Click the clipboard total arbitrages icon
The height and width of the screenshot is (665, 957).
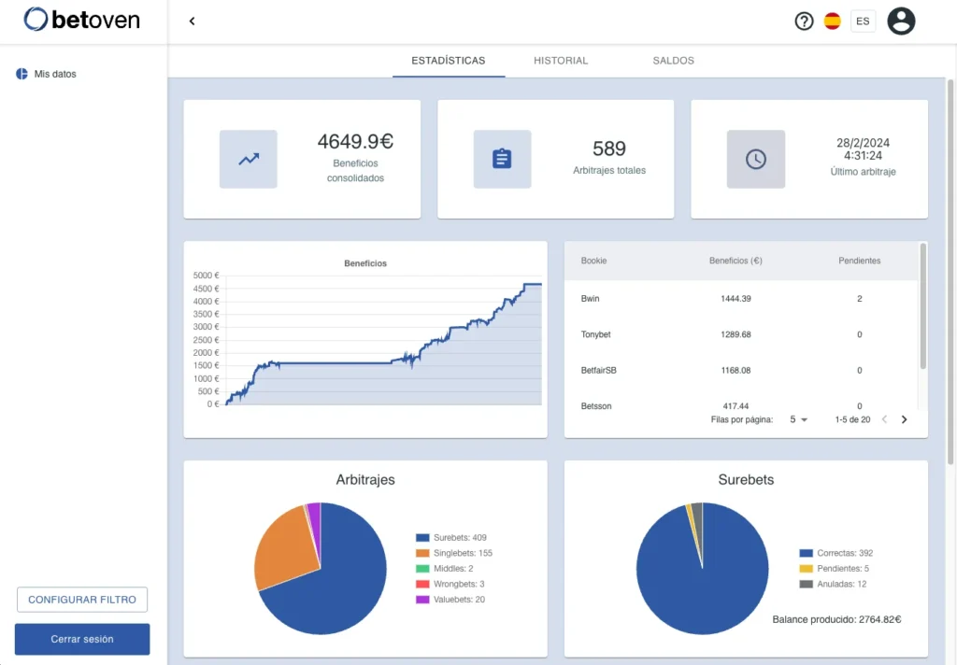point(502,159)
